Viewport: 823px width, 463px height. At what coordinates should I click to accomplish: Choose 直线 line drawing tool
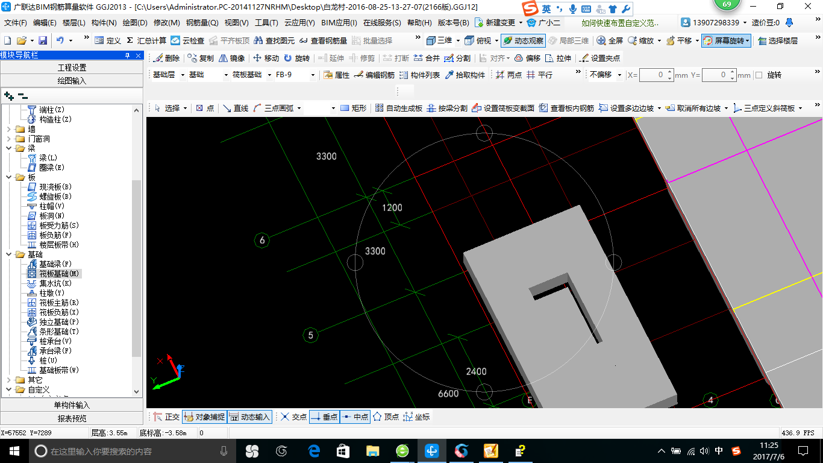(x=235, y=108)
